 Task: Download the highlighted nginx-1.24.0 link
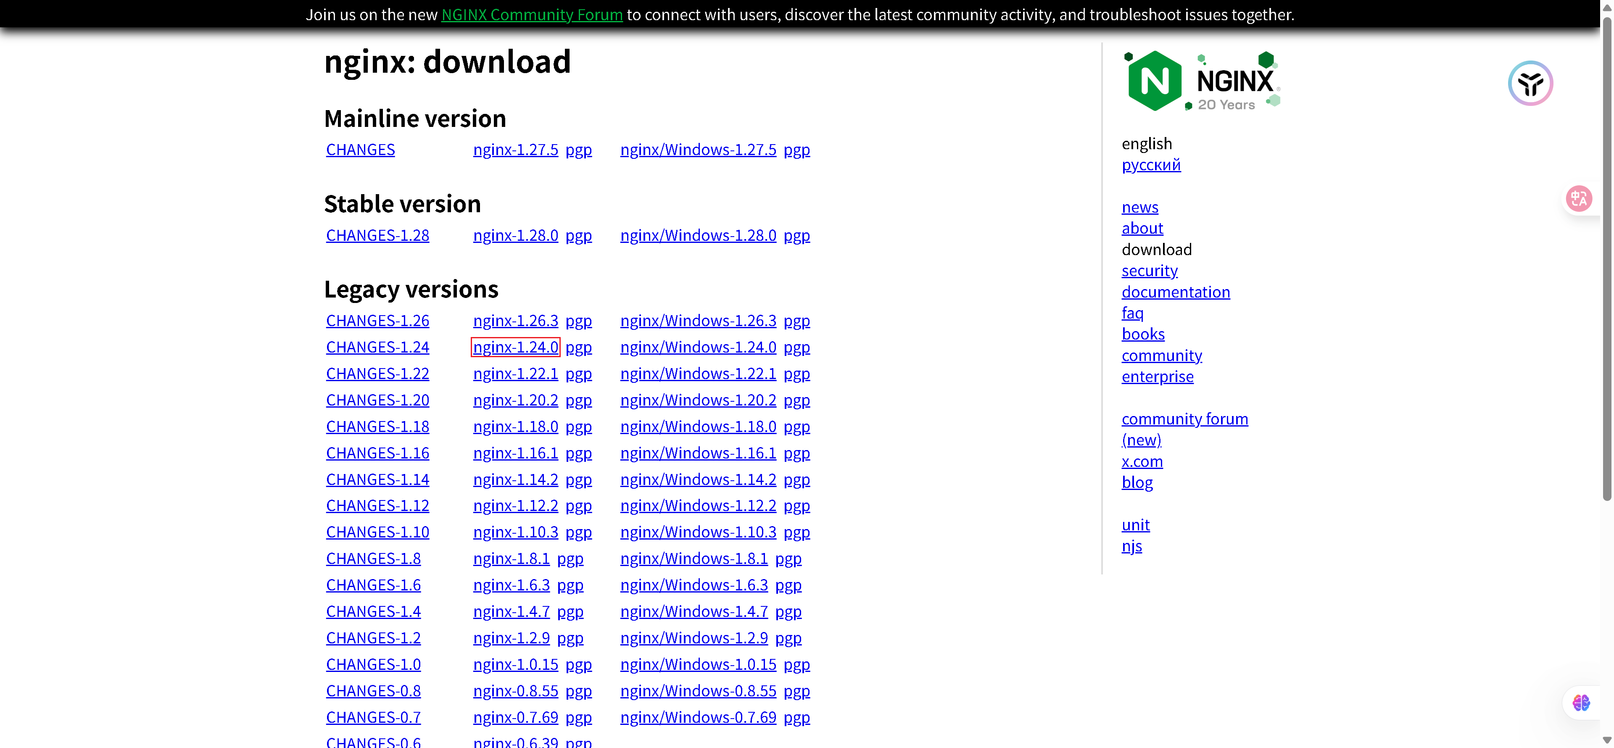(515, 347)
